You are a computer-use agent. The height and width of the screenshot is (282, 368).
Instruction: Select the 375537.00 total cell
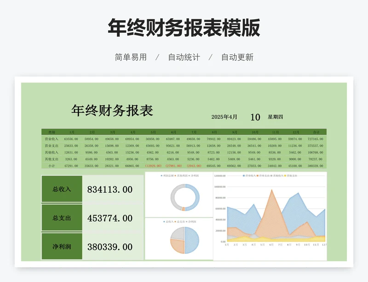click(316, 146)
